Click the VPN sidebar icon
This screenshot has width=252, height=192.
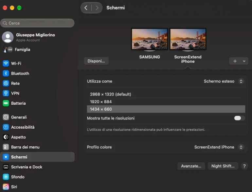point(6,93)
